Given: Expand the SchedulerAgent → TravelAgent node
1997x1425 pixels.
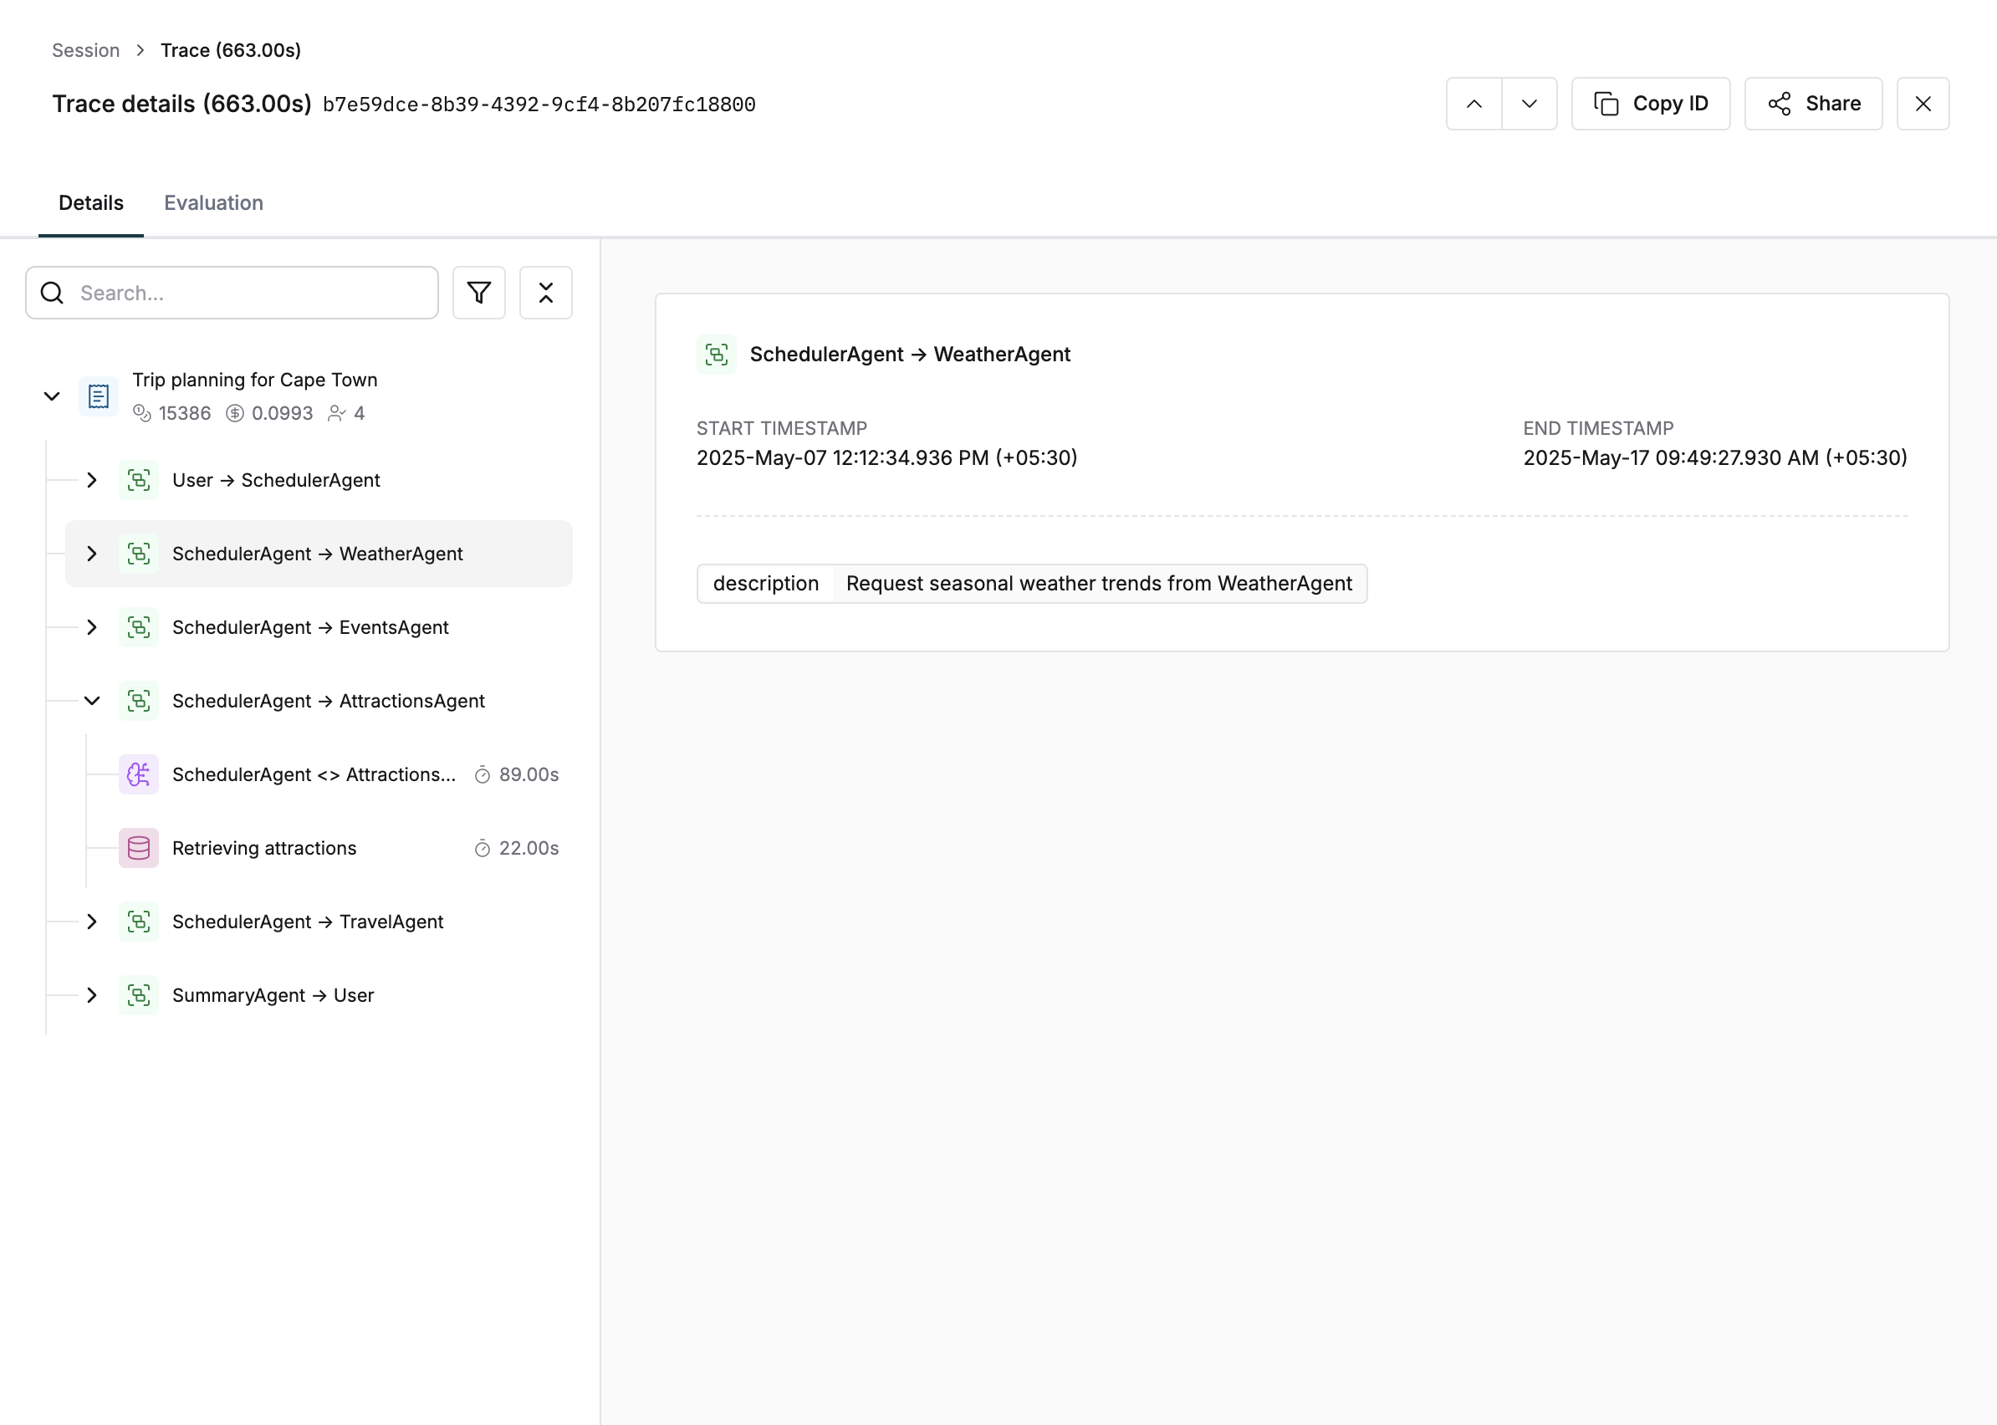Looking at the screenshot, I should (x=91, y=922).
